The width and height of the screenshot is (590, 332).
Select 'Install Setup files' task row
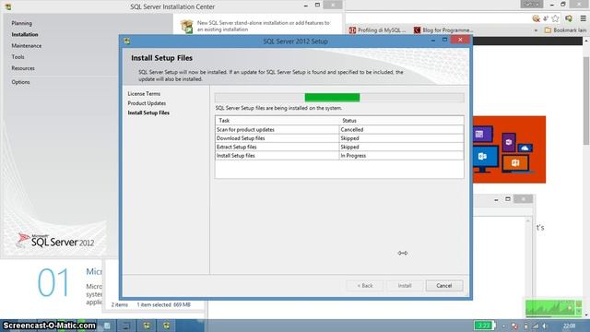point(339,156)
